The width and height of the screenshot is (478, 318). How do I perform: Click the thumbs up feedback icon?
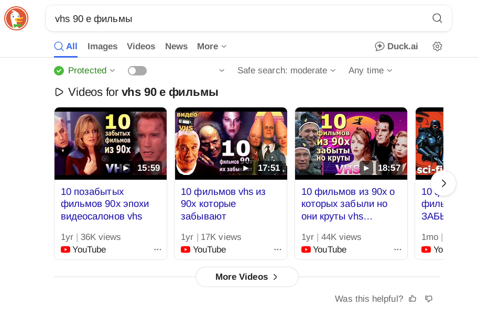click(412, 299)
